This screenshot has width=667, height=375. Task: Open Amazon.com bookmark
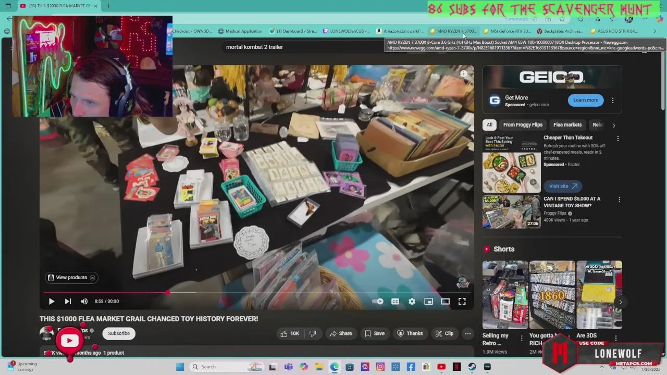tap(400, 31)
